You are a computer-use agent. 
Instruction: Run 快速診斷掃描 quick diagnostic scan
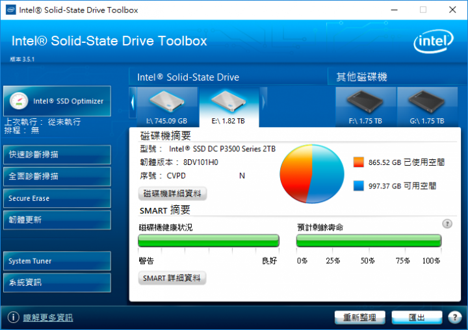(x=57, y=155)
